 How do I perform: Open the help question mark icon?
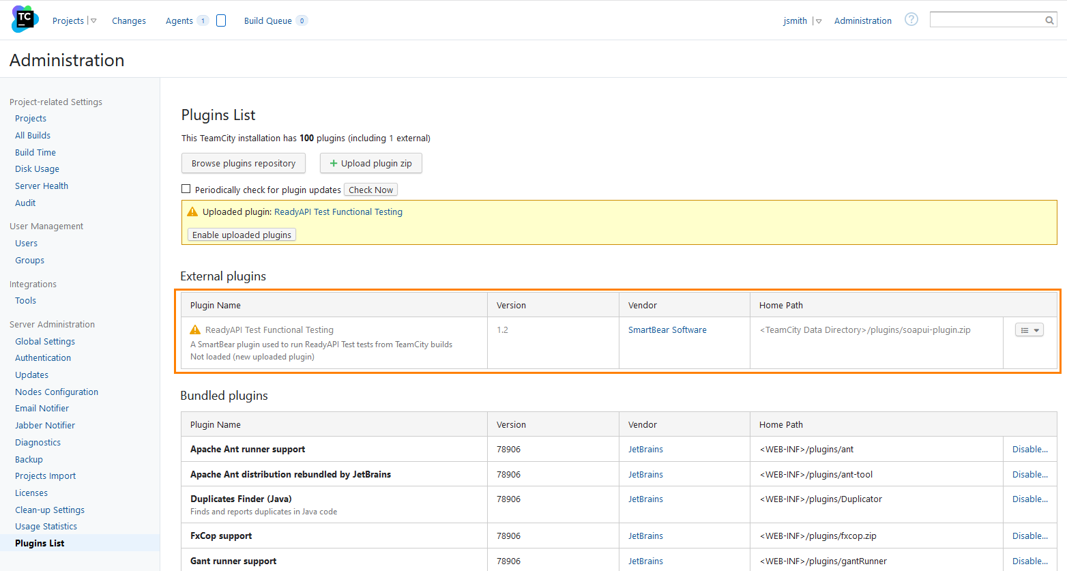911,20
